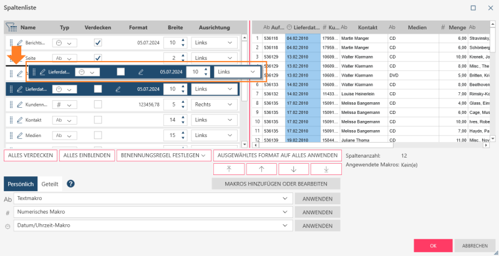Increase Breite value for the Kontakt row
499x256 pixels.
coord(183,117)
